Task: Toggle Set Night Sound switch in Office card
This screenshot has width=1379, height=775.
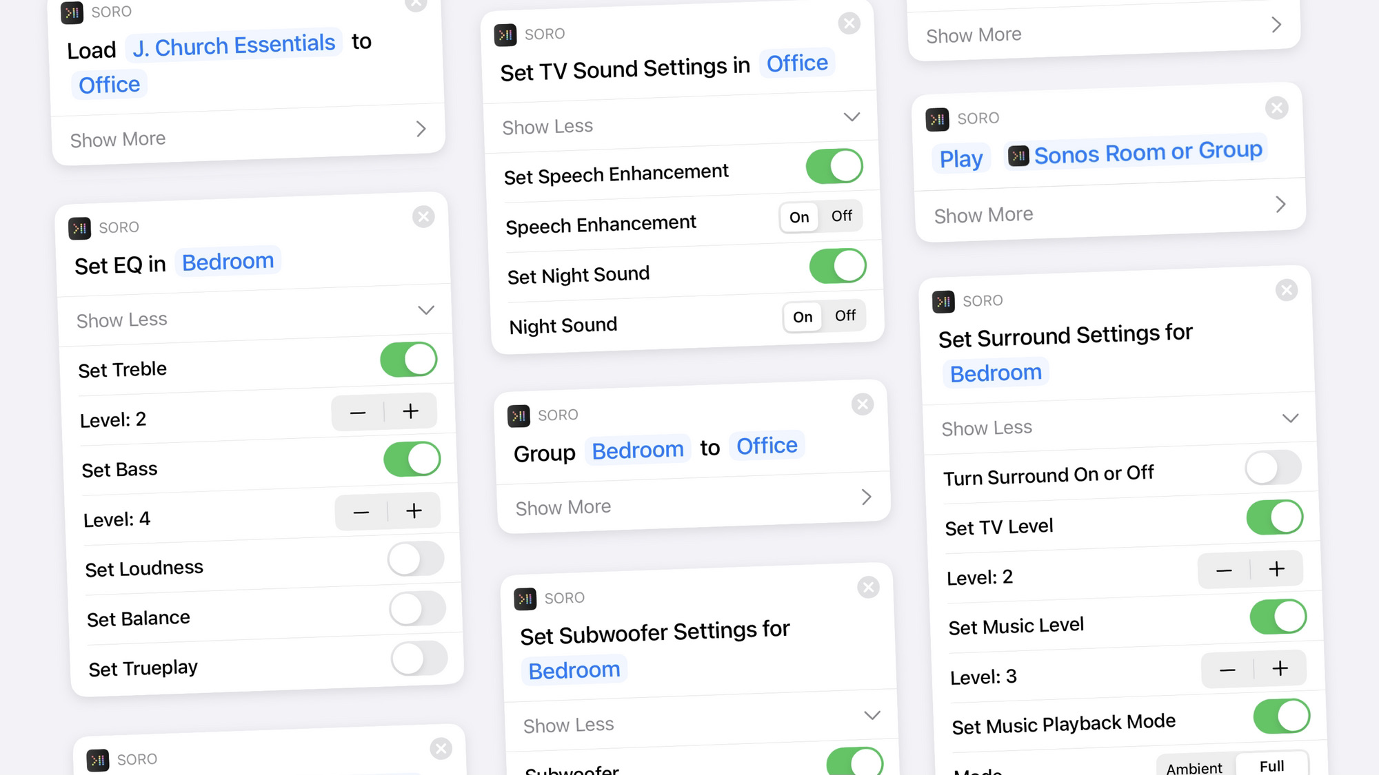Action: (x=836, y=266)
